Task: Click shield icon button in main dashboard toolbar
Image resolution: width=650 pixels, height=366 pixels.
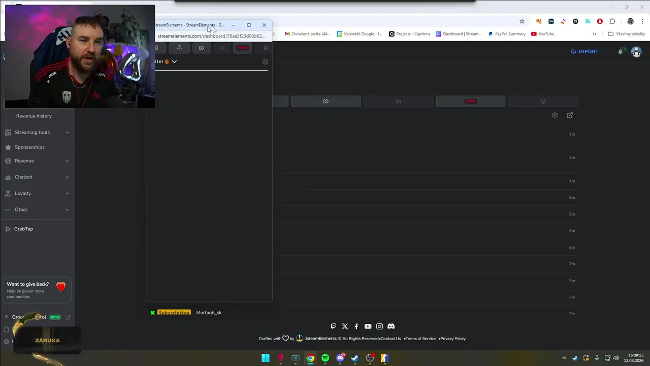Action: pyautogui.click(x=543, y=101)
